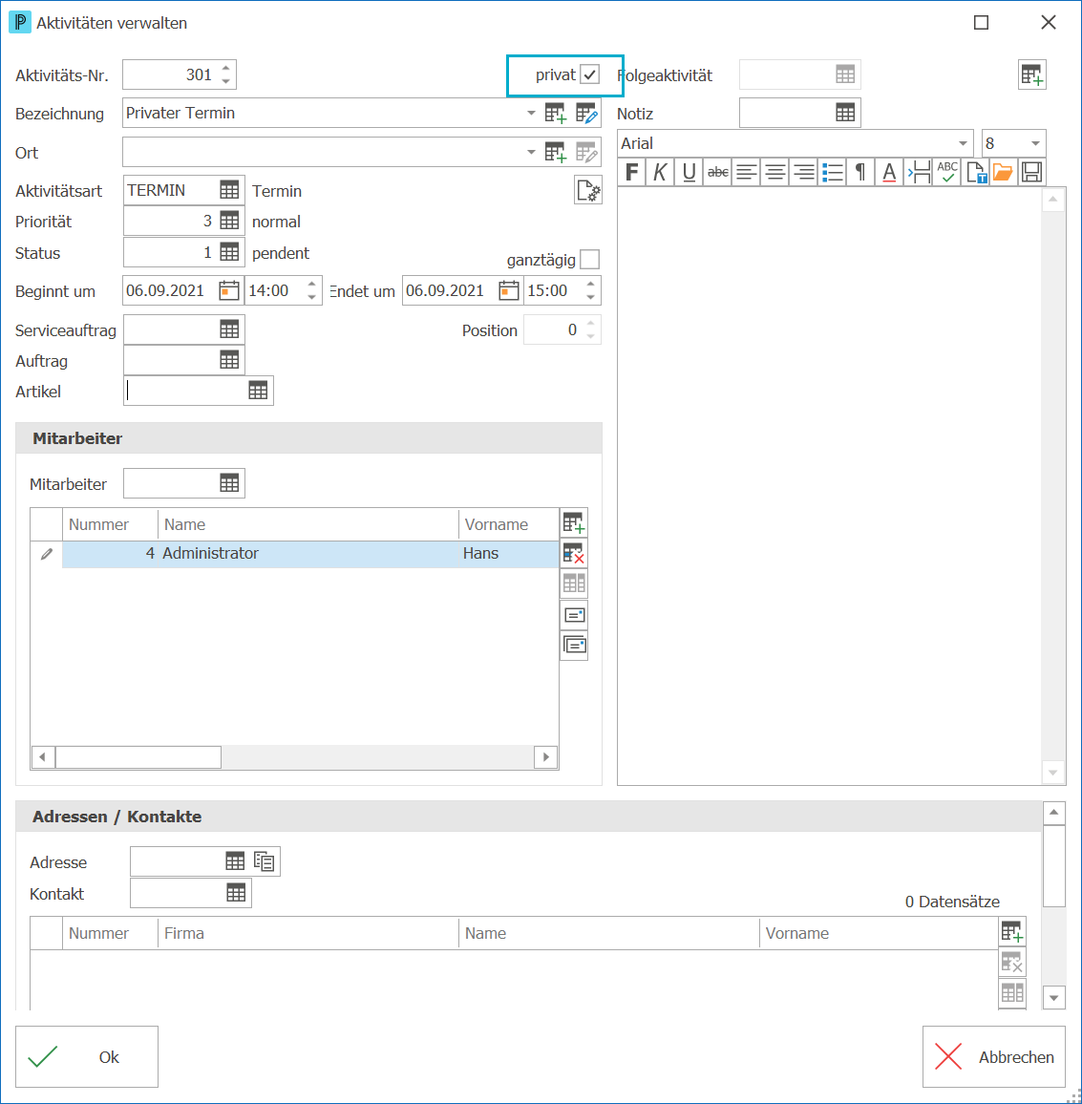Open address tree icon next to Adresse
The image size is (1082, 1104).
pyautogui.click(x=264, y=861)
